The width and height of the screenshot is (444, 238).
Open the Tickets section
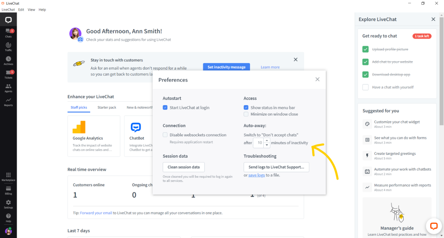[8, 74]
